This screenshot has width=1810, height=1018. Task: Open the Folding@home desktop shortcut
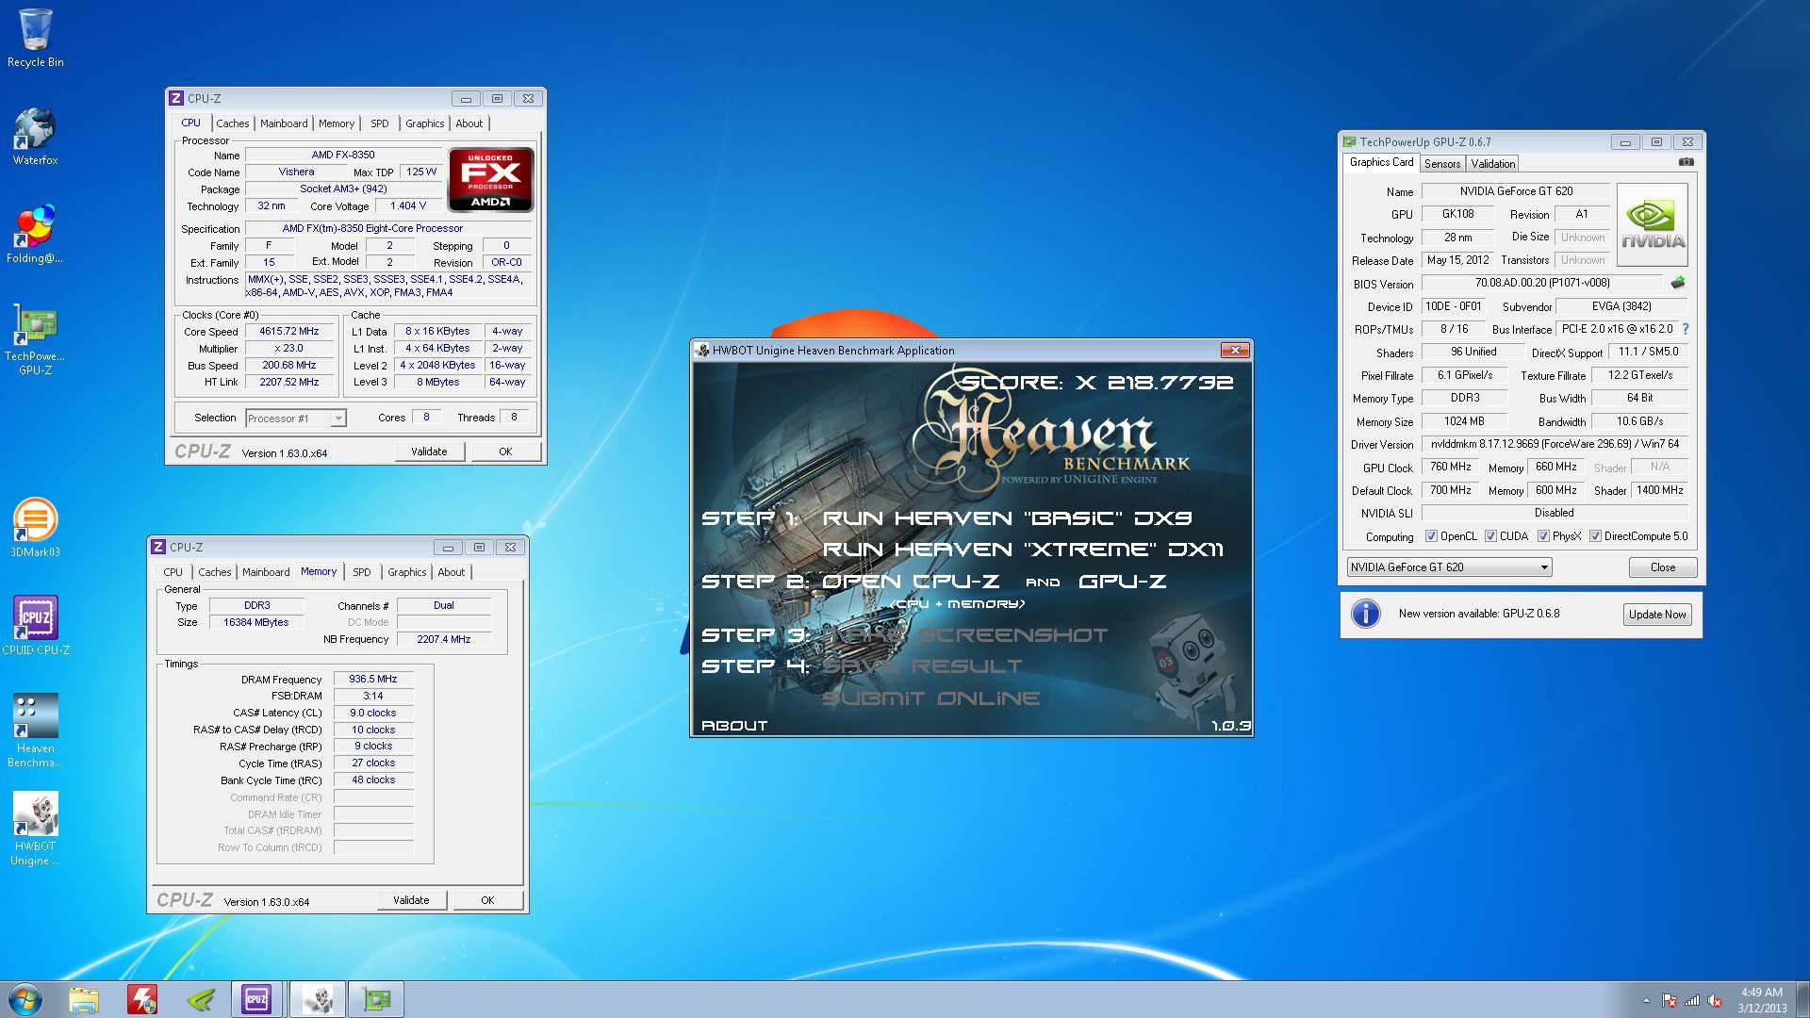click(35, 235)
